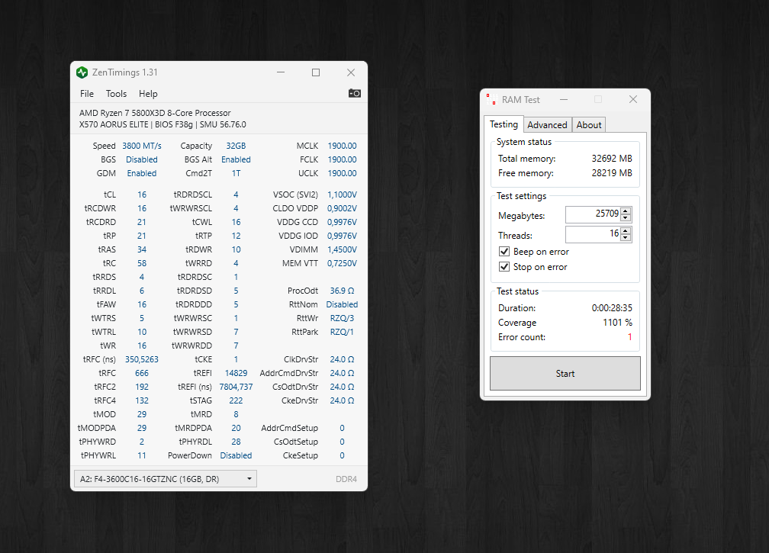Click the Free memory value 28219 MB
Image resolution: width=769 pixels, height=553 pixels.
pos(612,172)
